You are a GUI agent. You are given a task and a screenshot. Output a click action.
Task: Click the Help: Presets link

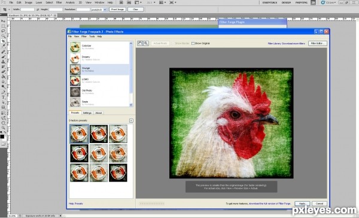pyautogui.click(x=76, y=204)
